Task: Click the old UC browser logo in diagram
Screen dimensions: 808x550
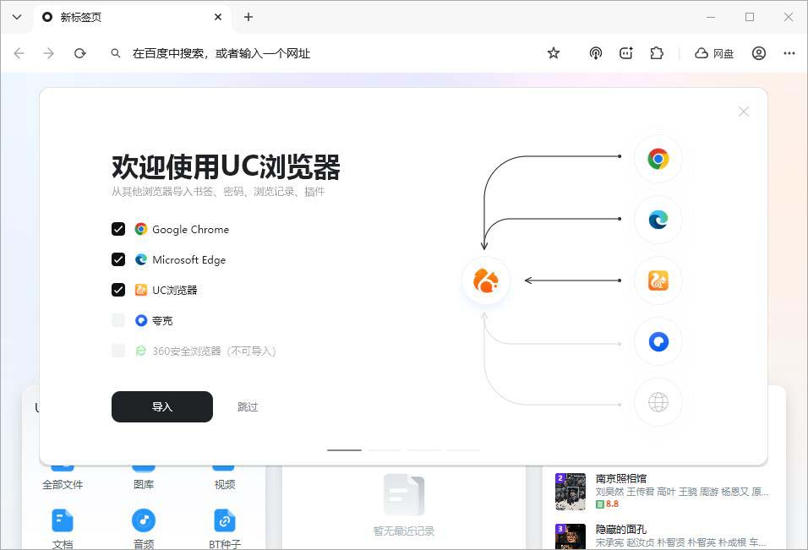Action: [658, 280]
